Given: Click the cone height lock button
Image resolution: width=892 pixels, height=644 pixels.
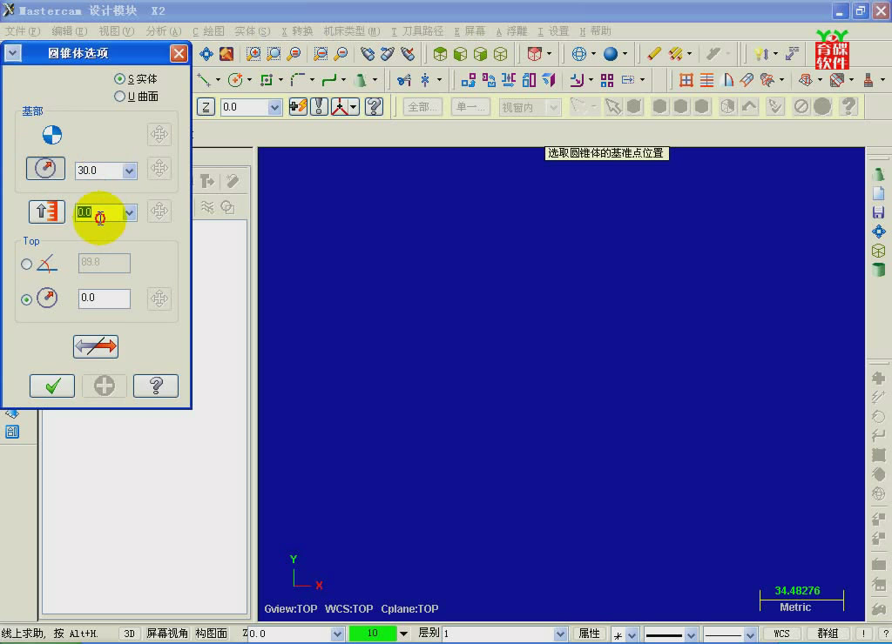Looking at the screenshot, I should (x=47, y=211).
